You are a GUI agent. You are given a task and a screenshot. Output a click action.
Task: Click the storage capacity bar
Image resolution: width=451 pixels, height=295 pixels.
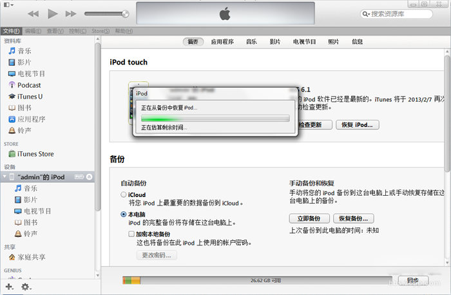pos(258,280)
